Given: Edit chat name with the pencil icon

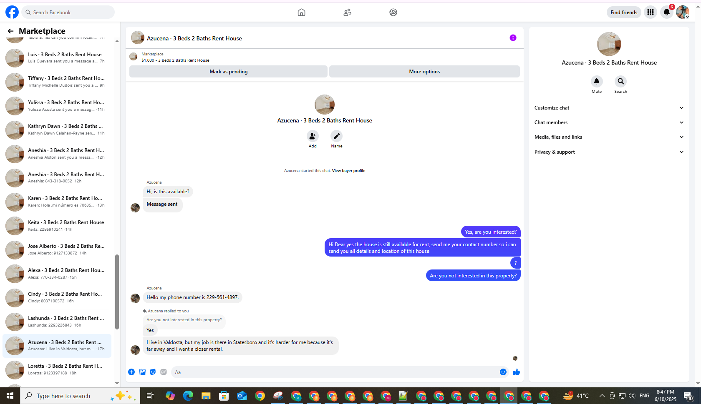Looking at the screenshot, I should click(x=336, y=136).
